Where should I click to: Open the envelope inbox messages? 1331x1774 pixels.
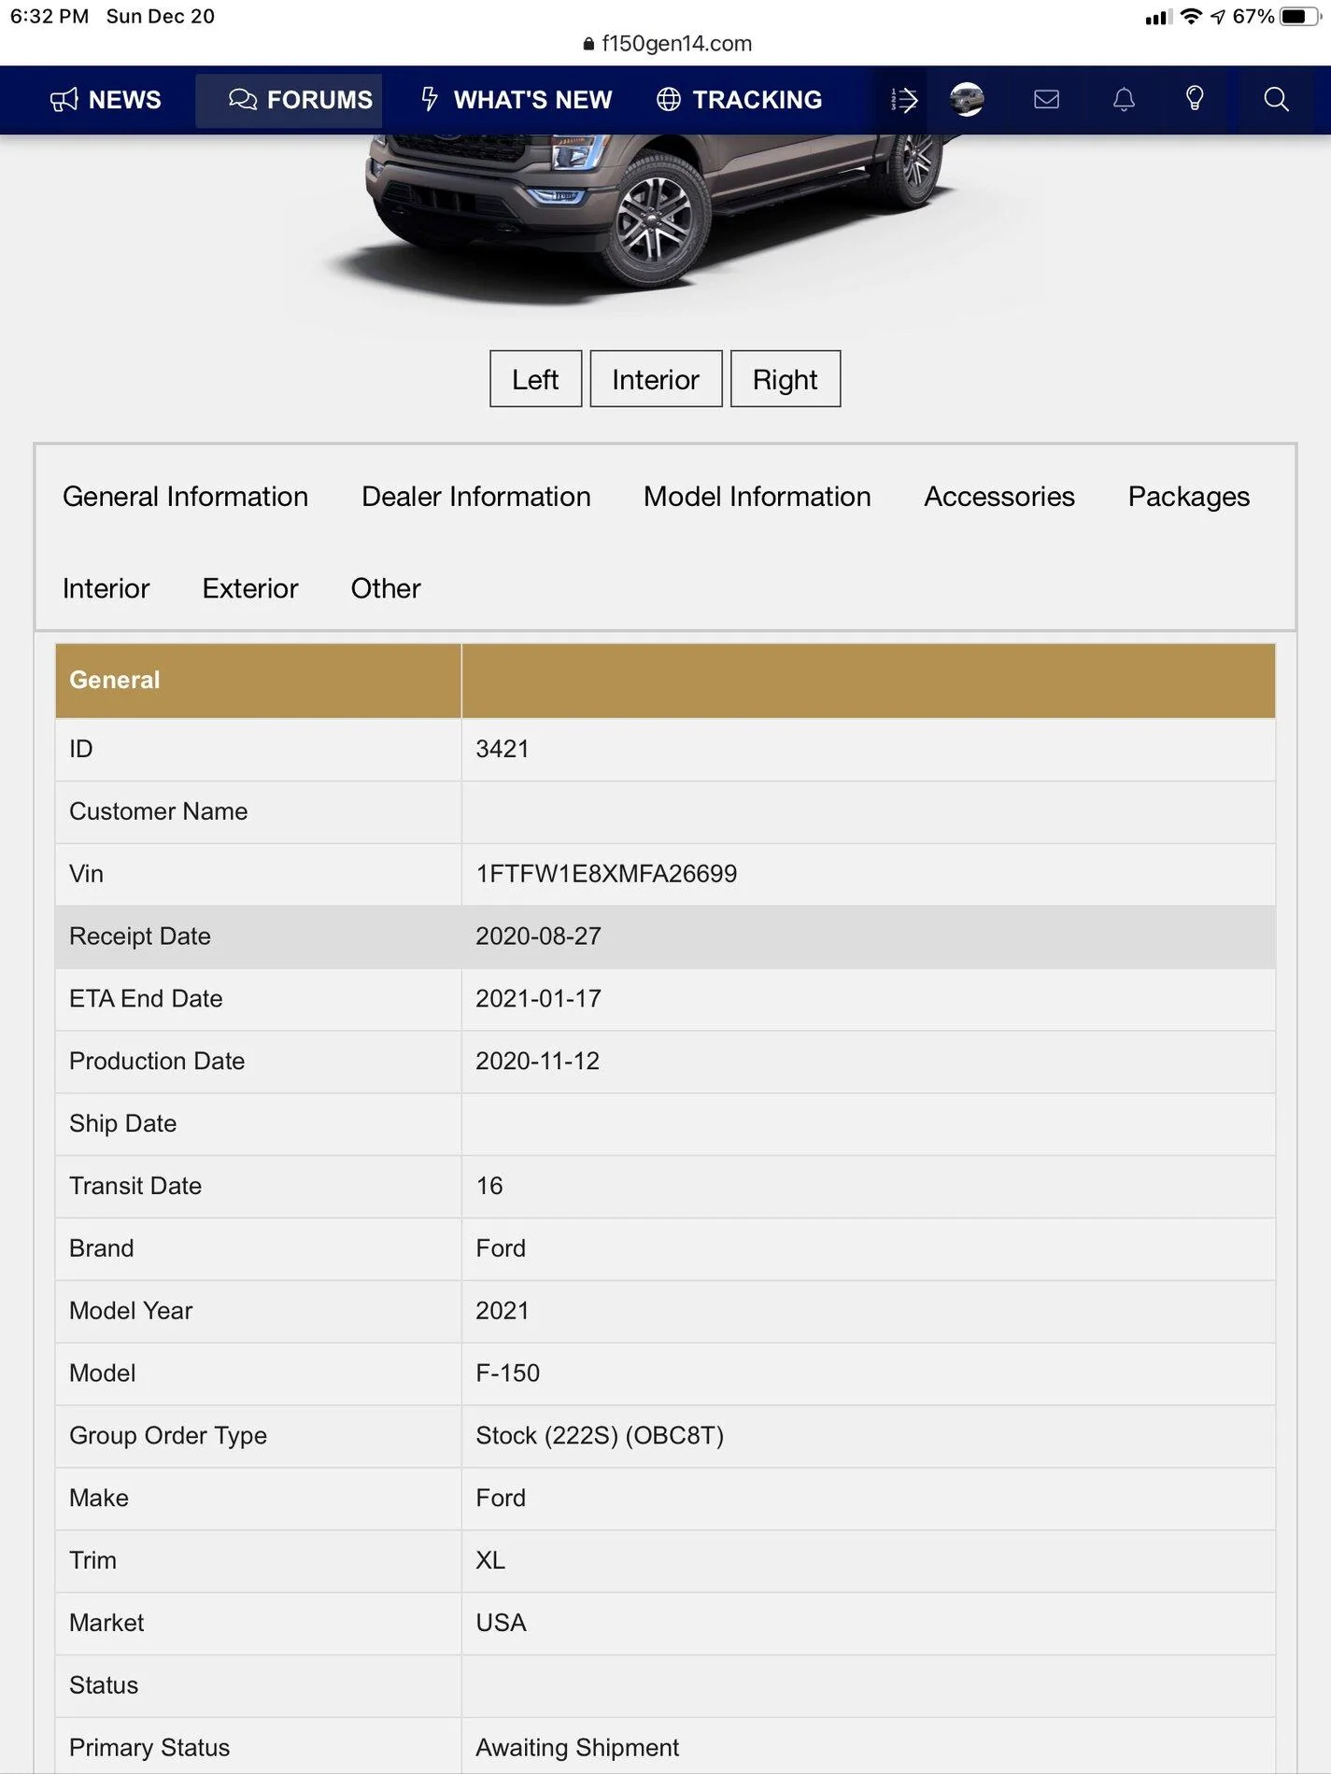[x=1046, y=99]
